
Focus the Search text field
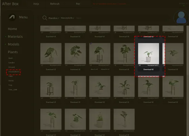(79, 18)
